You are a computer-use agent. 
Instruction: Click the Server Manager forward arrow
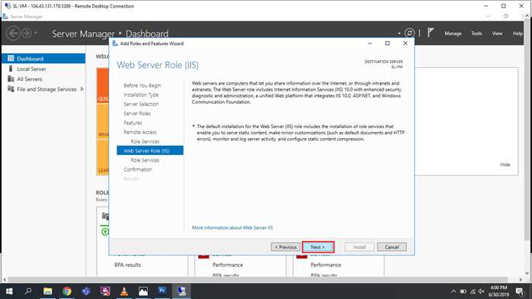(26, 34)
